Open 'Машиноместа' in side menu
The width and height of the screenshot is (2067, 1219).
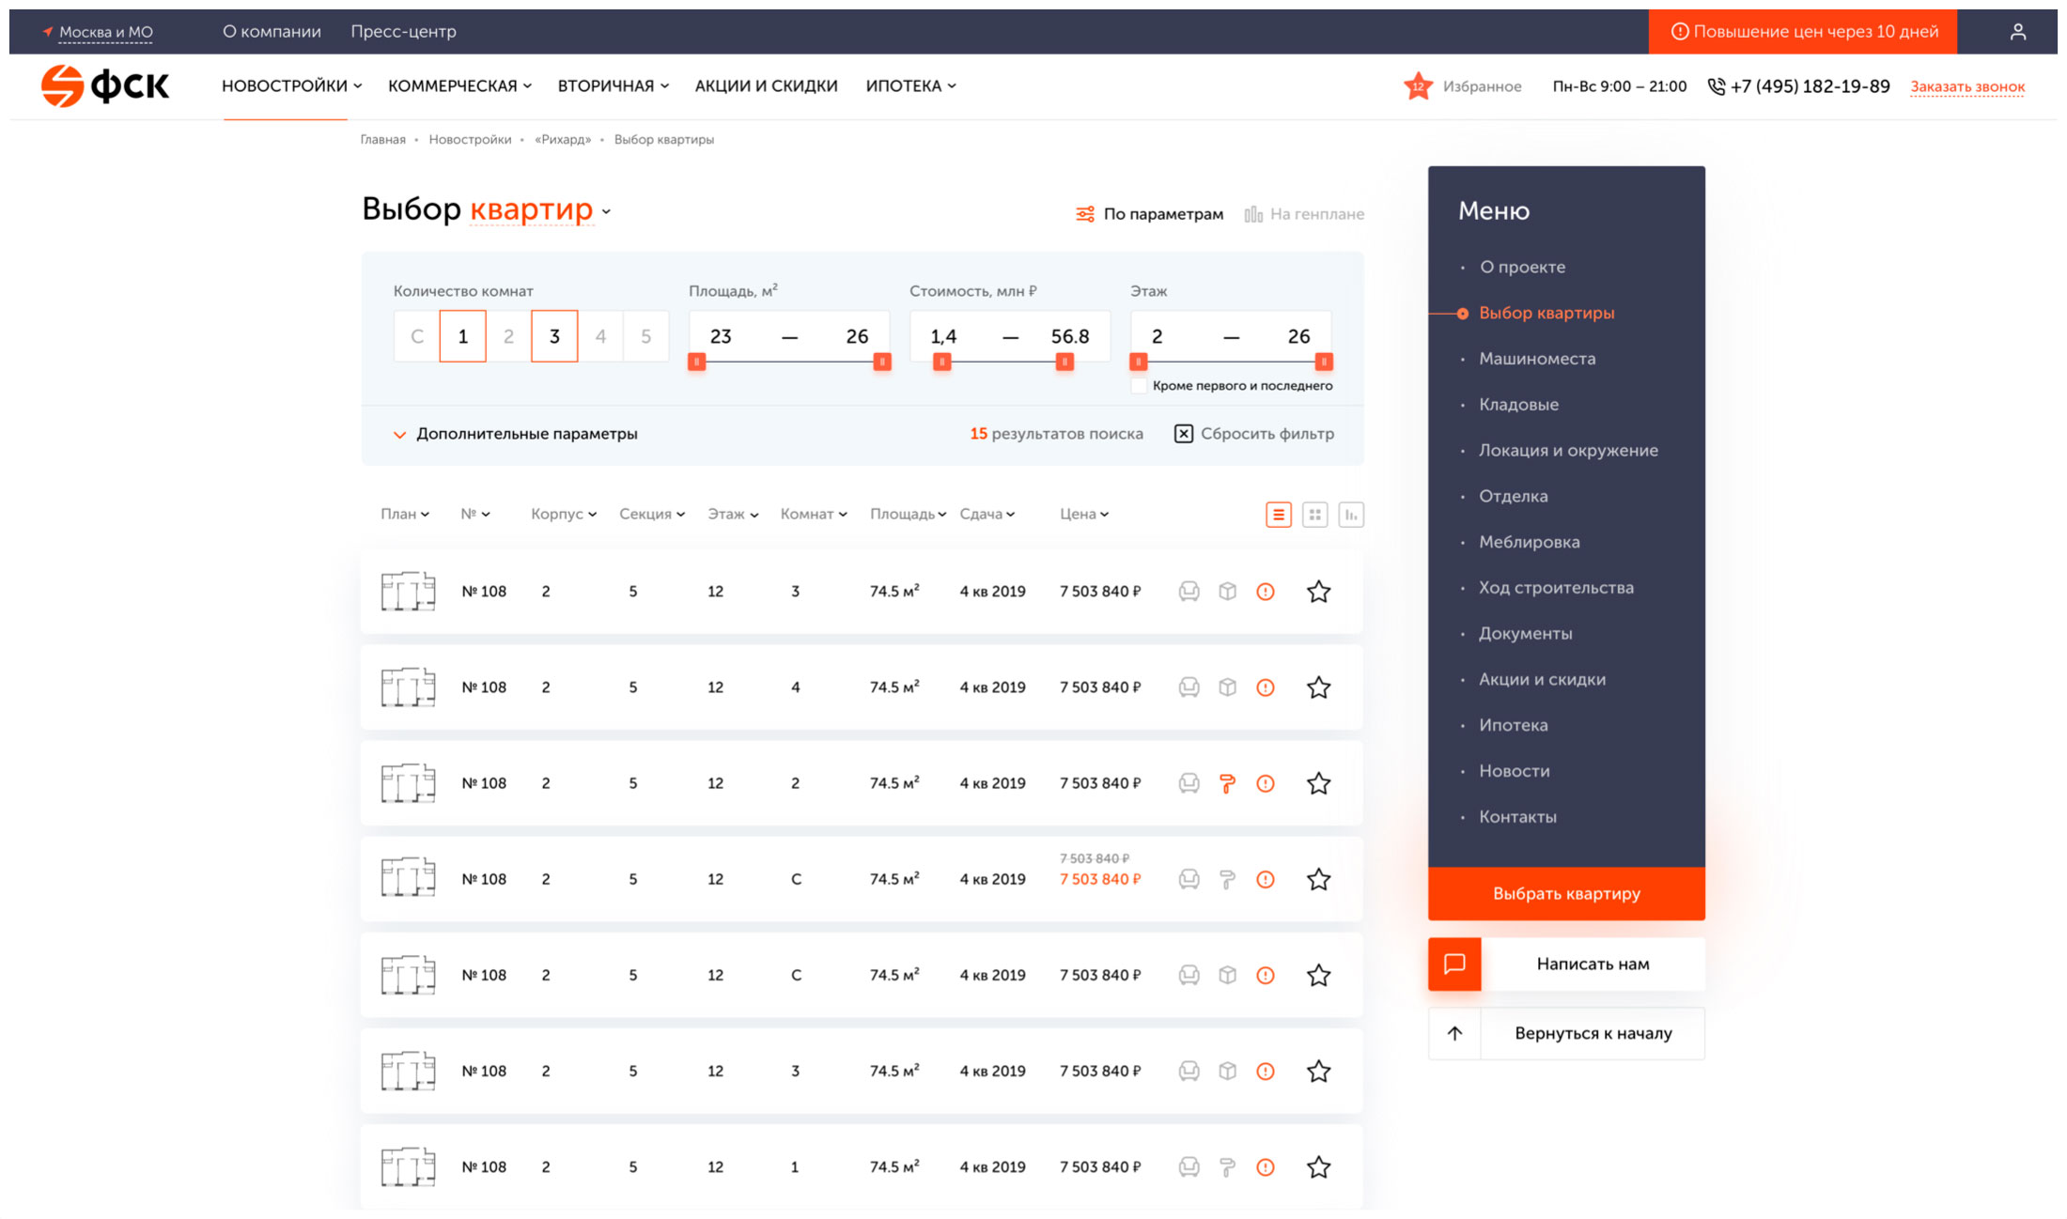1537,359
